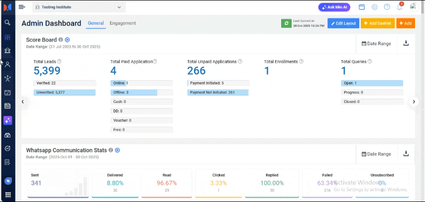Open Date Range picker for Whatsapp Communication Stats
Image resolution: width=425 pixels, height=202 pixels.
coord(376,154)
